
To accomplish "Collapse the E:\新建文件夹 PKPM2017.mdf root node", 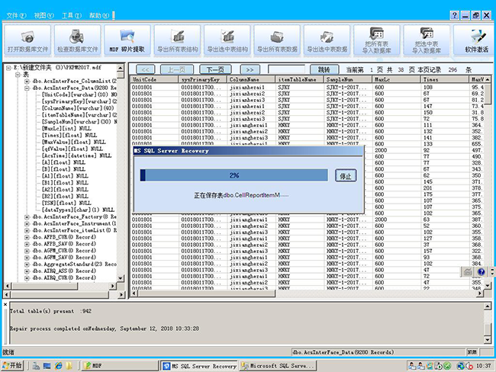I will pyautogui.click(x=8, y=68).
